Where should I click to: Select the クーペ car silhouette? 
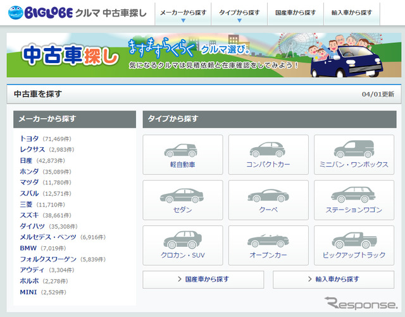pos(268,196)
